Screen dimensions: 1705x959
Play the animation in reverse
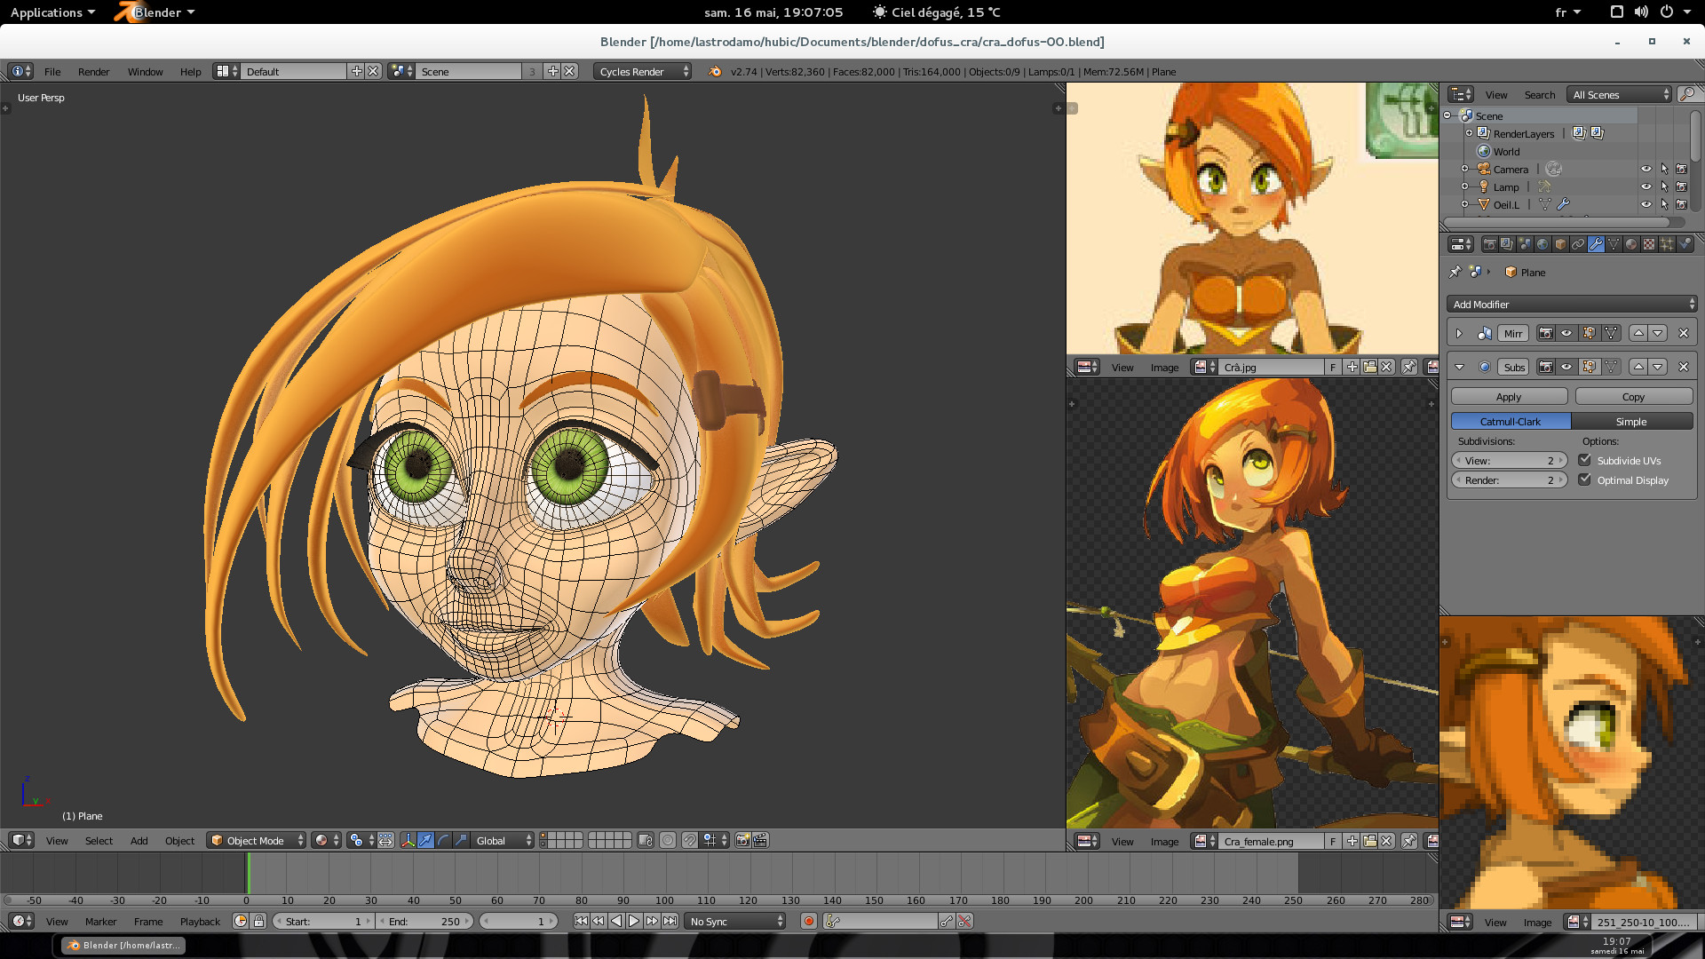616,921
